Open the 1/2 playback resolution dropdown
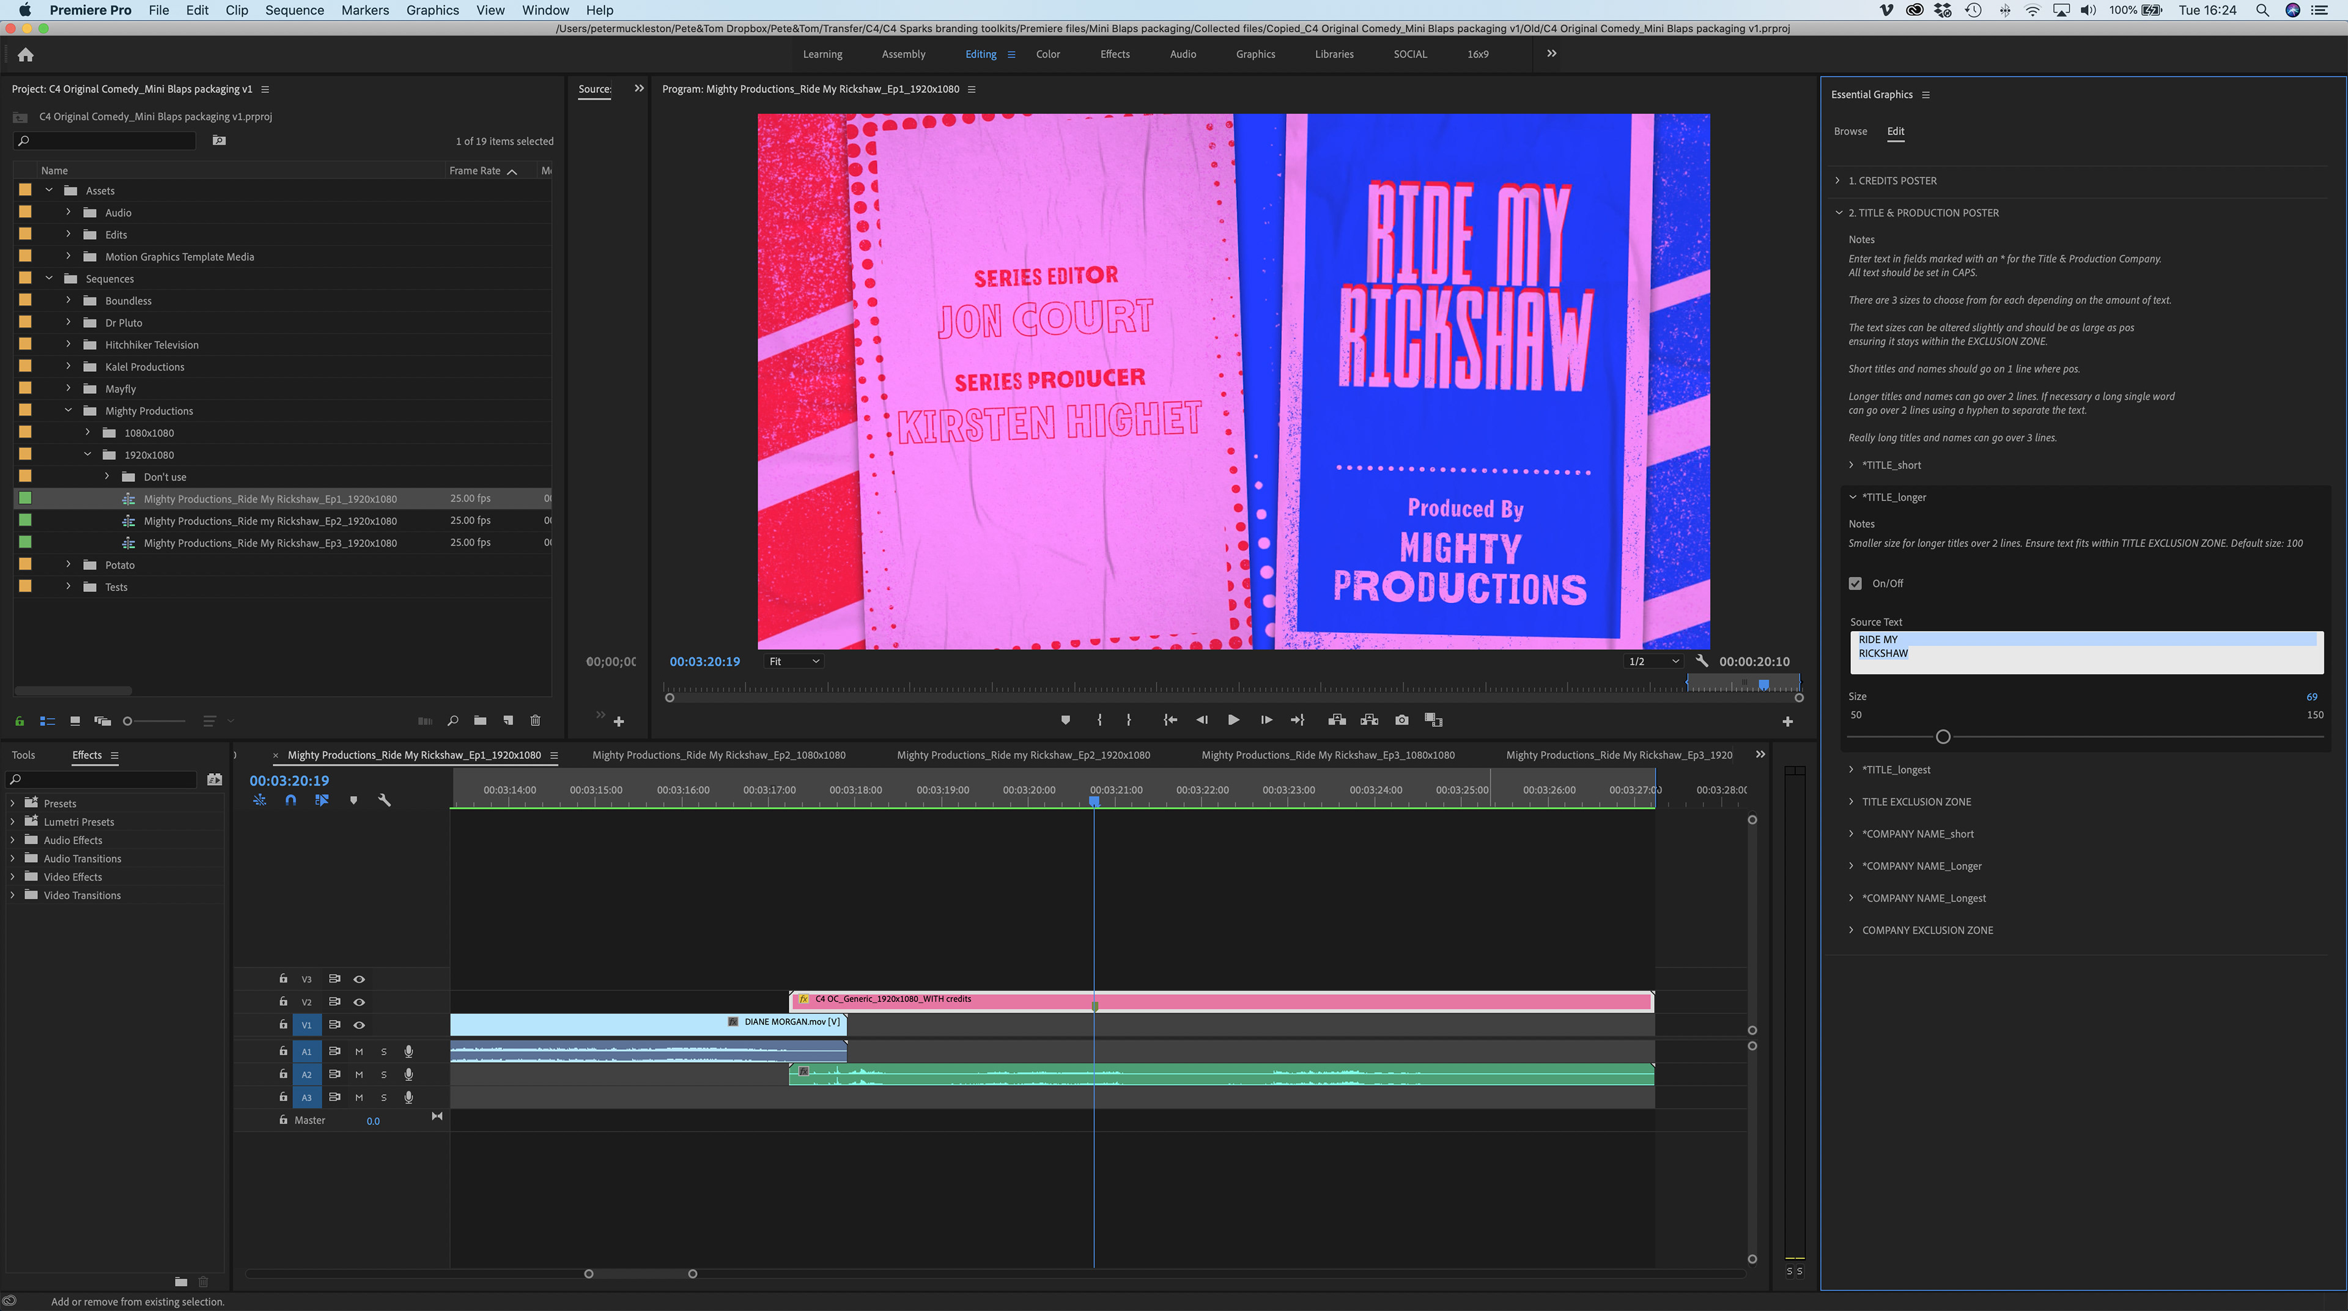This screenshot has width=2348, height=1311. tap(1653, 661)
